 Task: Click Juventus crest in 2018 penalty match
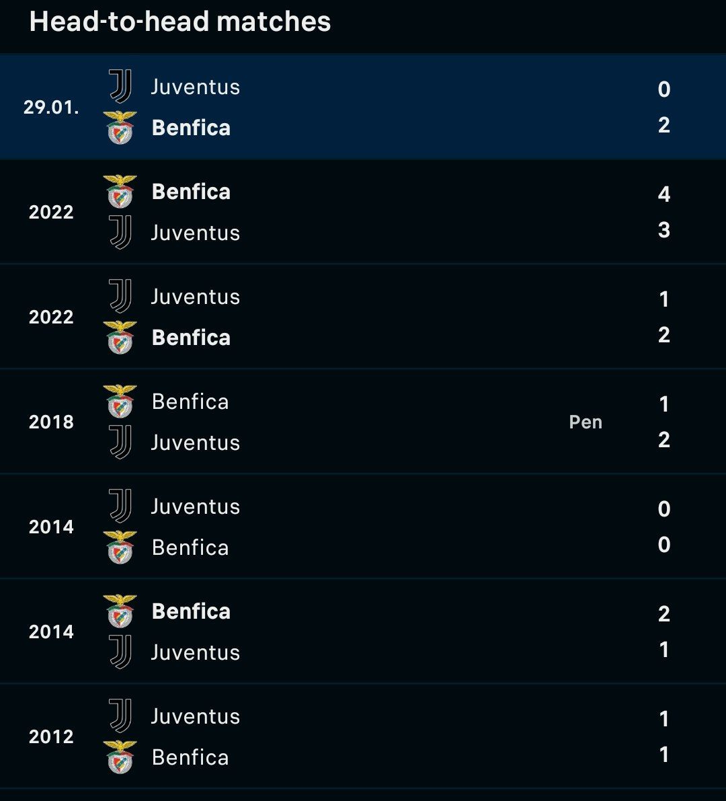(120, 443)
